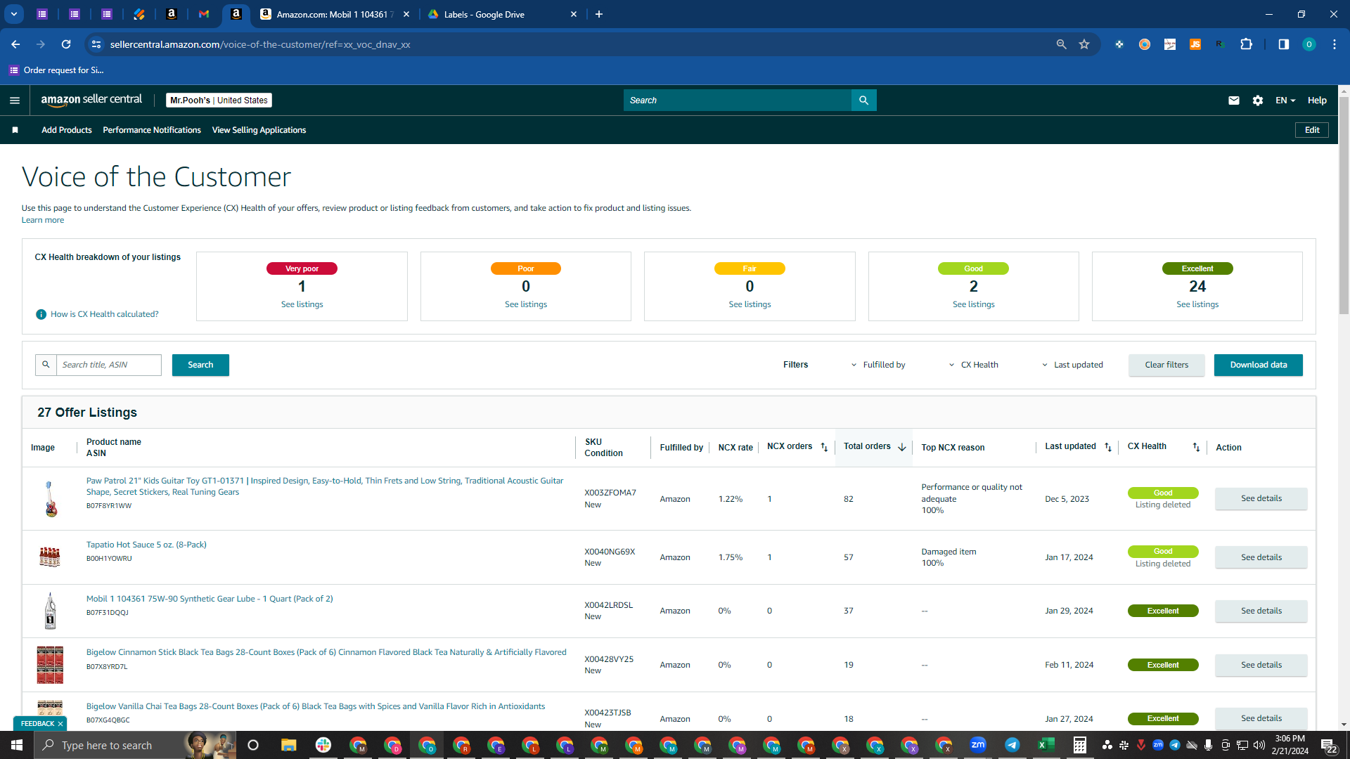Image resolution: width=1350 pixels, height=759 pixels.
Task: Open the Bigelow Cinnamon Stick Black Tea listing
Action: (326, 652)
